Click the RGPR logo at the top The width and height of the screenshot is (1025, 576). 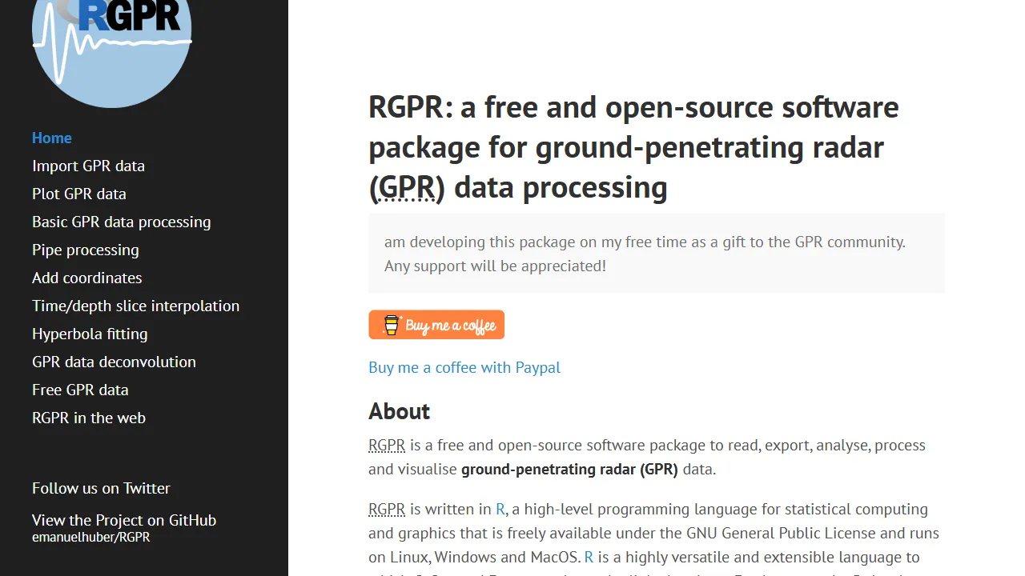tap(111, 48)
